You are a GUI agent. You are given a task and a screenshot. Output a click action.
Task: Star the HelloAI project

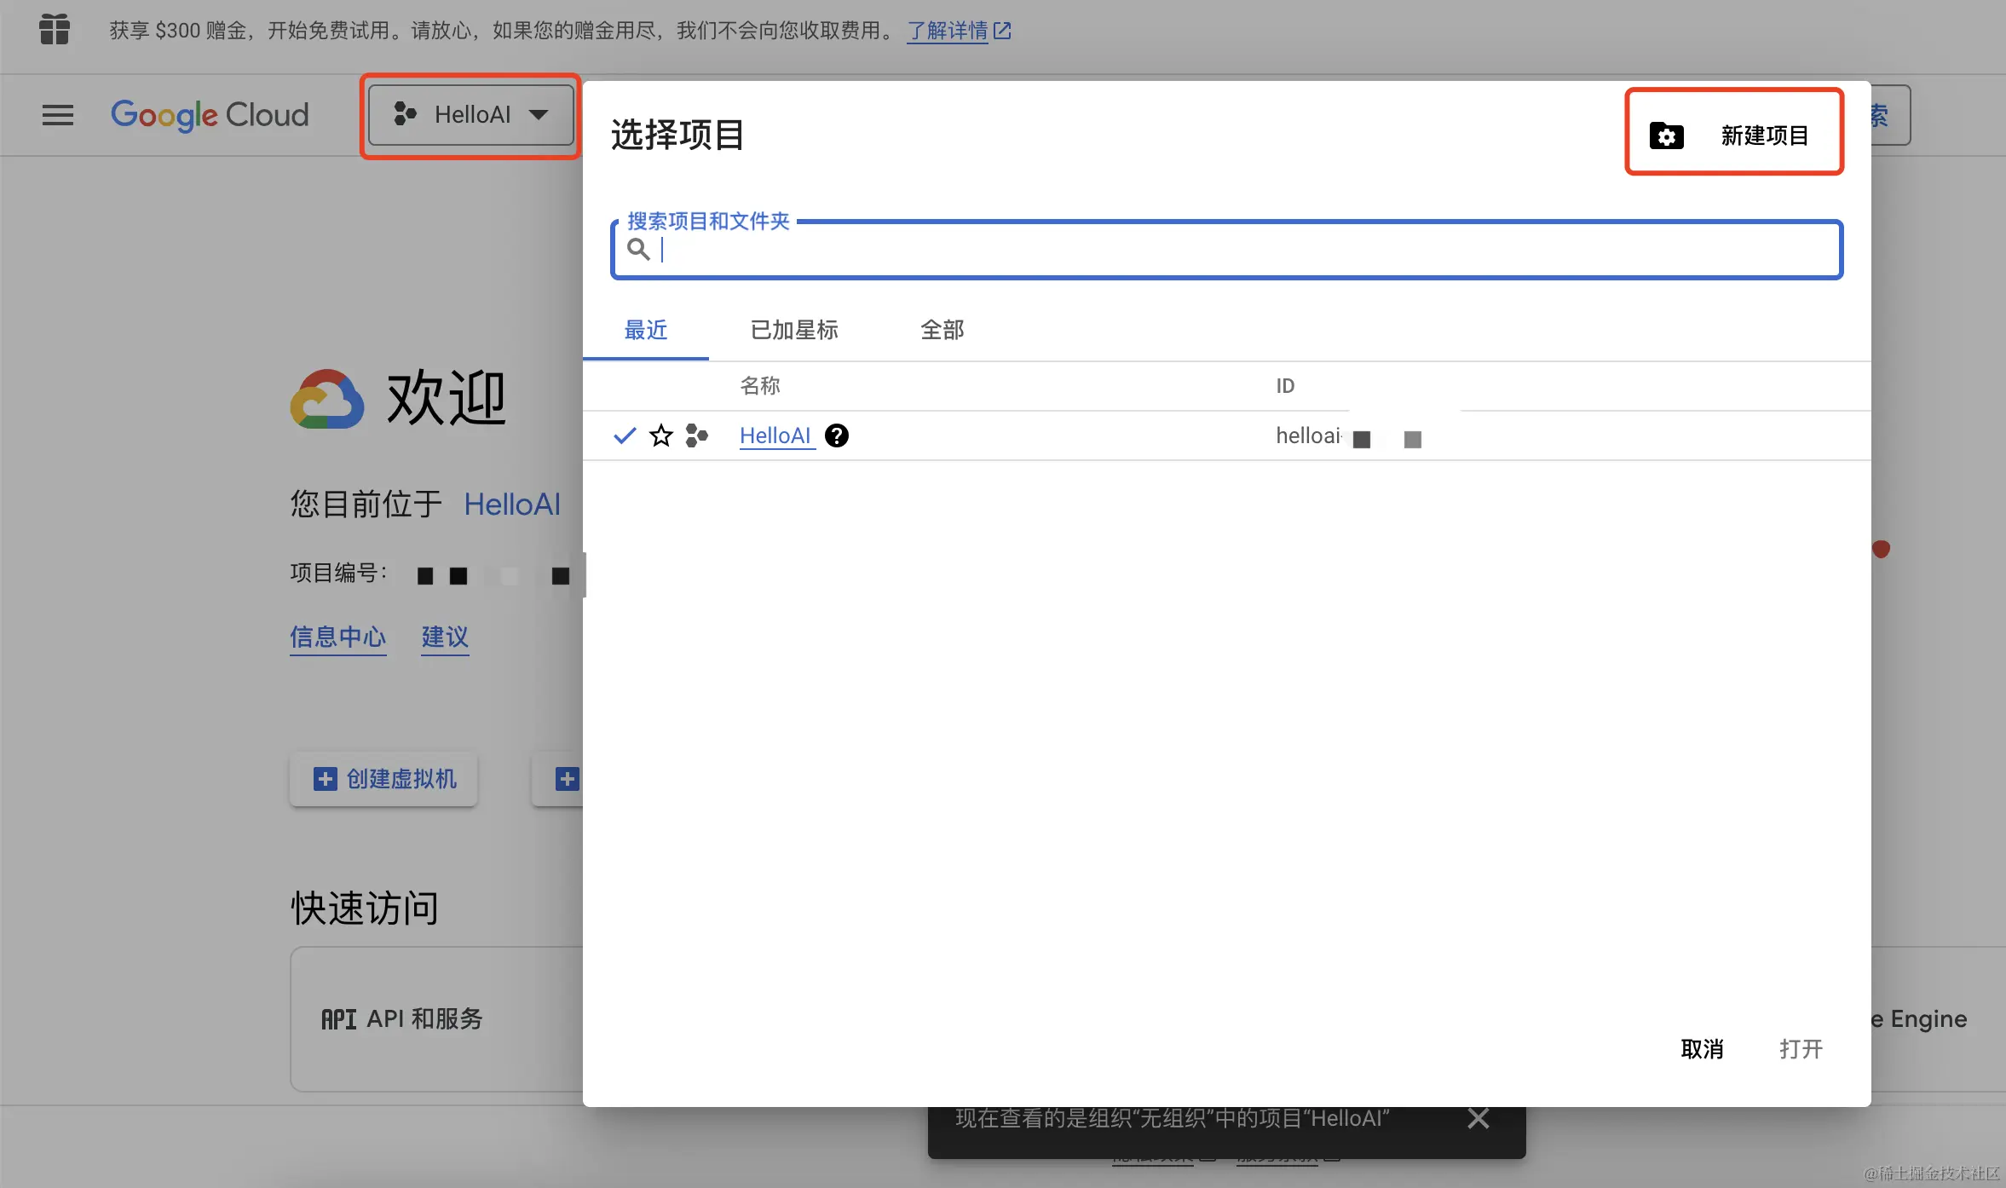pyautogui.click(x=661, y=436)
